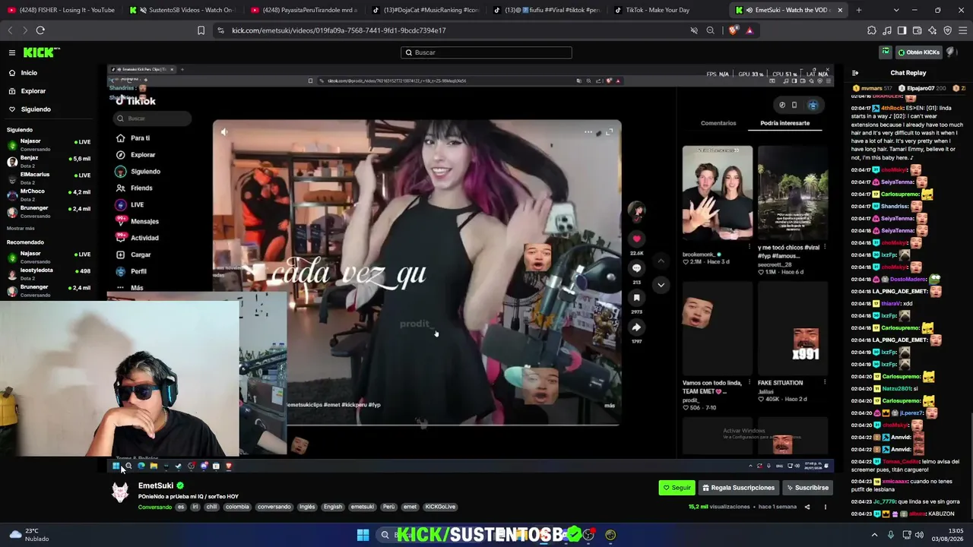Open the Kick hamburger sidebar menu
The image size is (973, 547).
pyautogui.click(x=12, y=52)
